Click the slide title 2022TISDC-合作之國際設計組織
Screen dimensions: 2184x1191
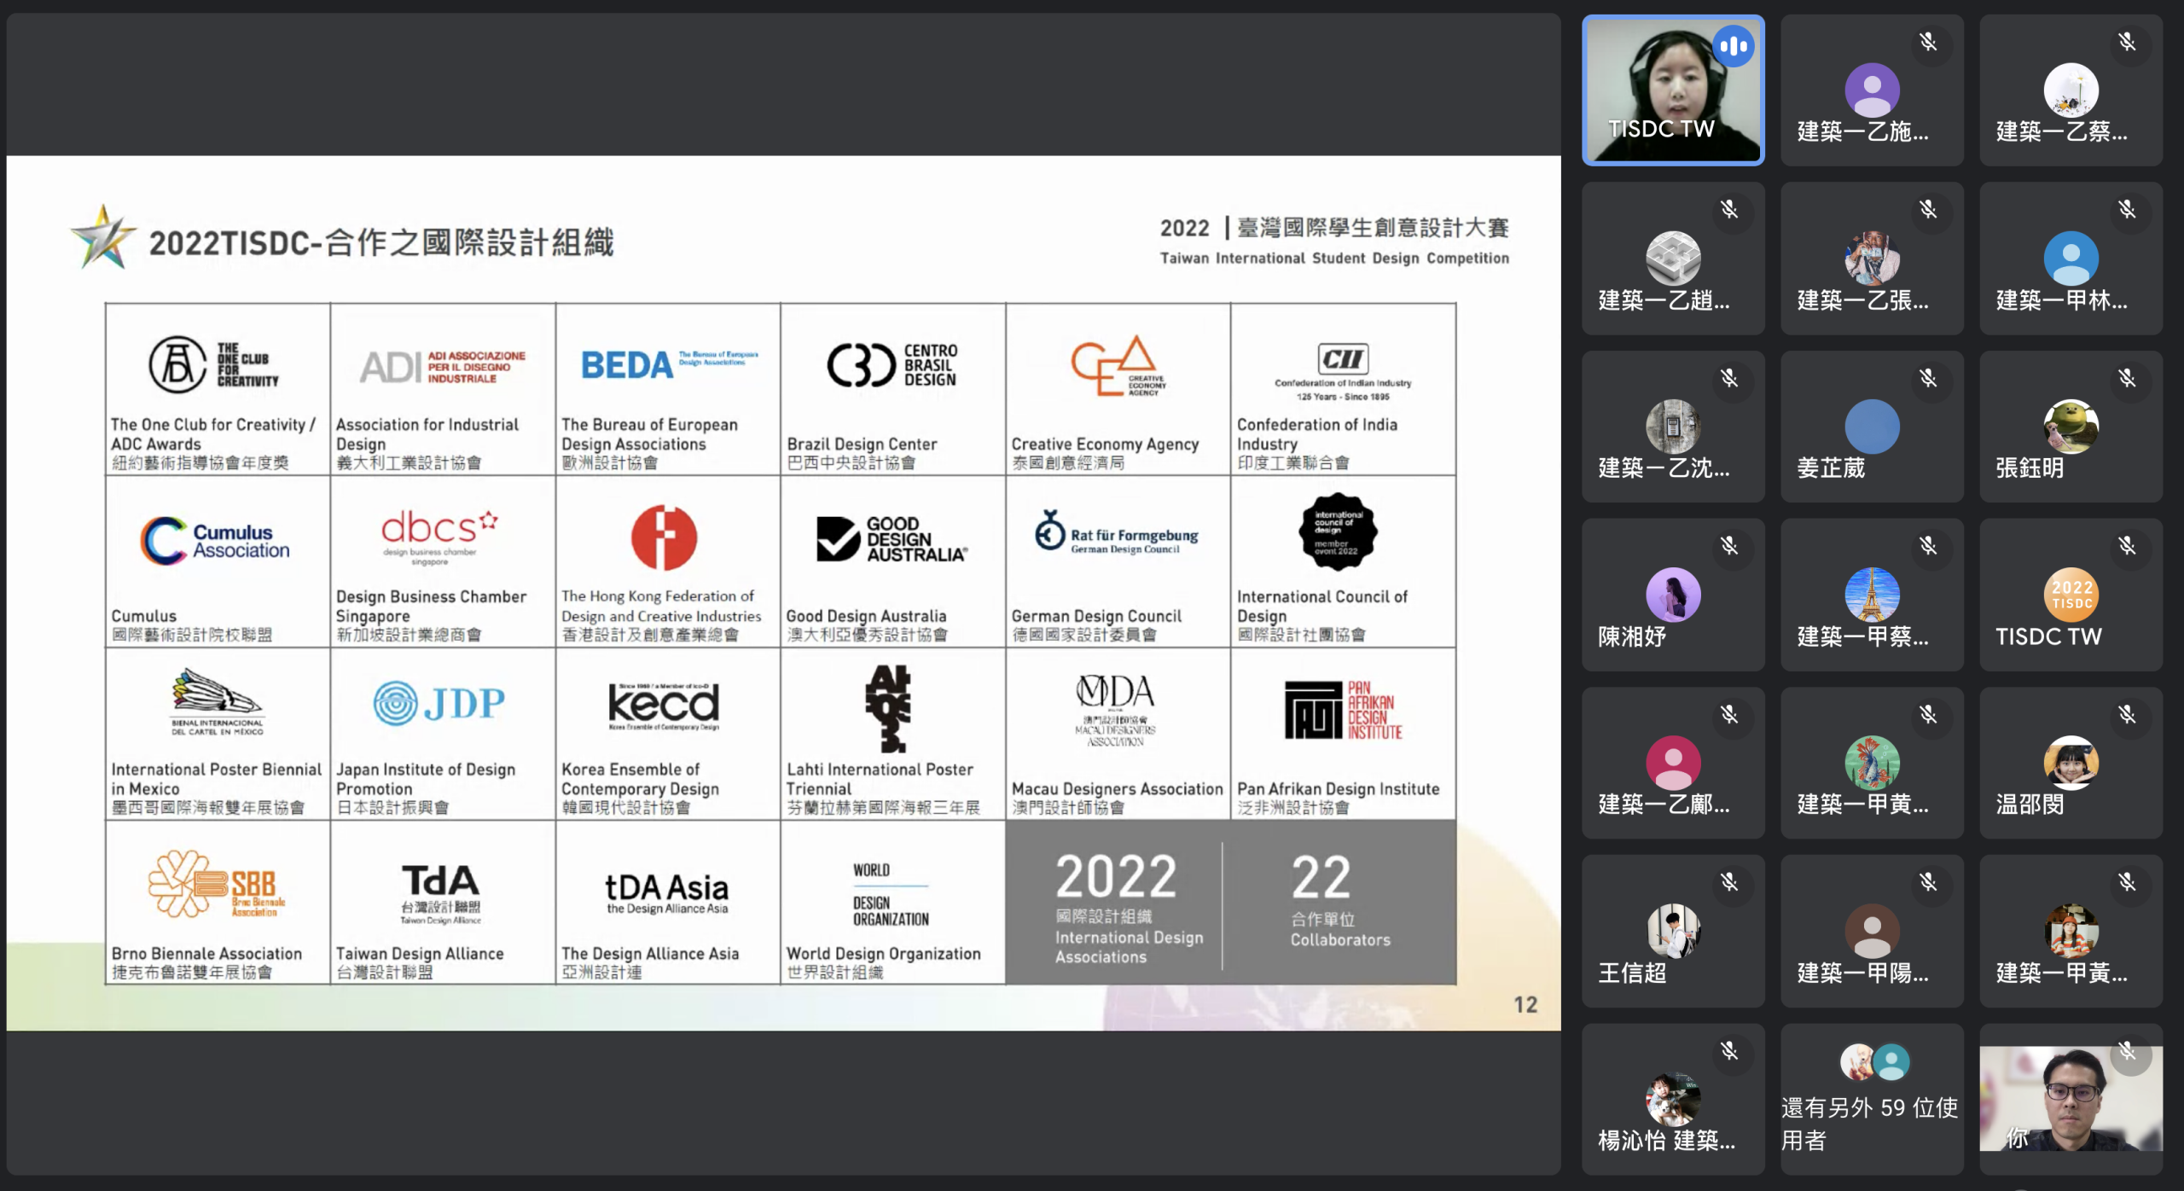pyautogui.click(x=381, y=242)
